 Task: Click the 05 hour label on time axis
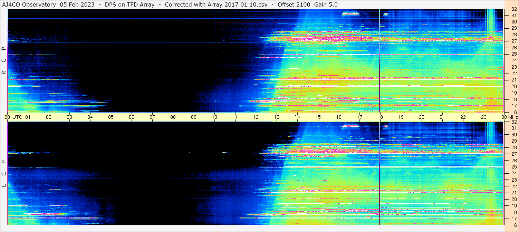pyautogui.click(x=111, y=117)
